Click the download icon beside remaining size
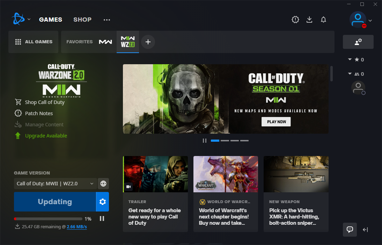 click(17, 227)
